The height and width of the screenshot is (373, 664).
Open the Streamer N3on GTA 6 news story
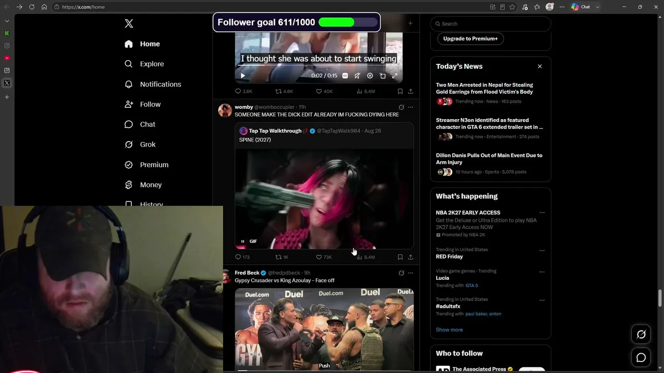click(491, 128)
